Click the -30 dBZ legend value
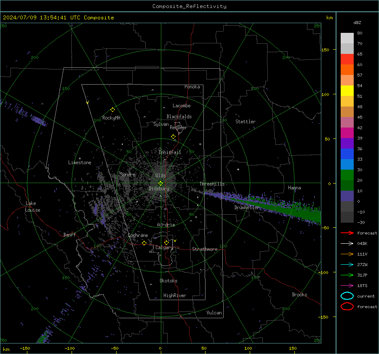379x354 pixels. point(361,223)
